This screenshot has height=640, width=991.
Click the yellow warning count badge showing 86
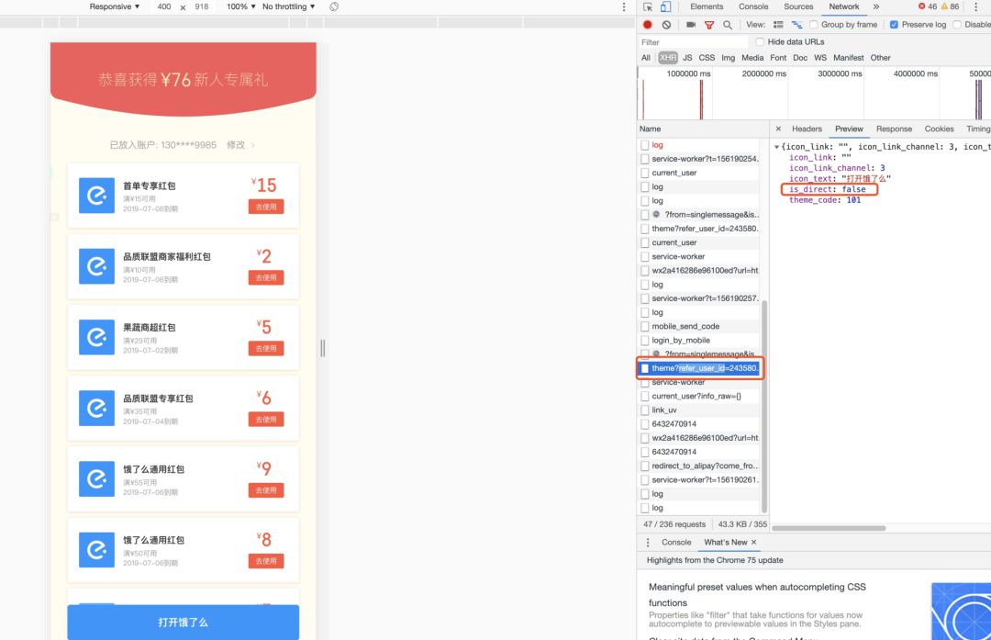(x=950, y=6)
